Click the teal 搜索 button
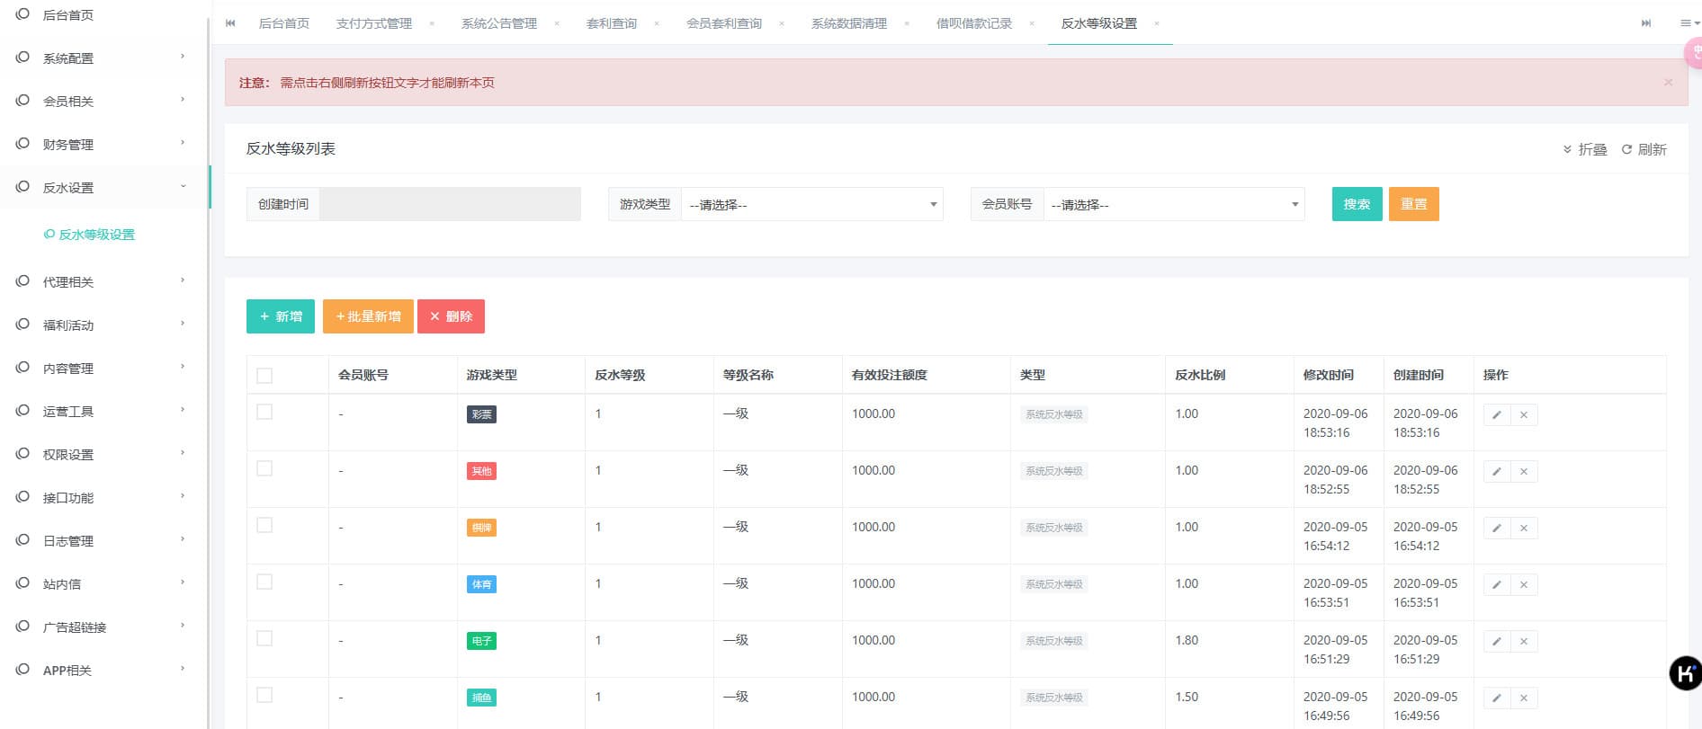1702x729 pixels. (x=1357, y=204)
